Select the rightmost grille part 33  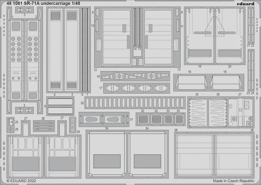180,119
